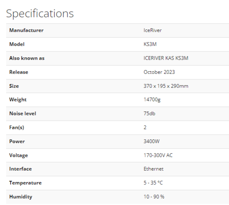The width and height of the screenshot is (229, 205).
Task: Click the 75db noise value
Action: click(149, 113)
